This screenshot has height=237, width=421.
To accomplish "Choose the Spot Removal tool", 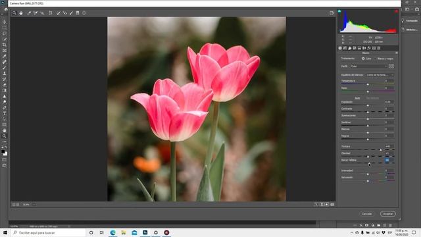I will coord(59,13).
